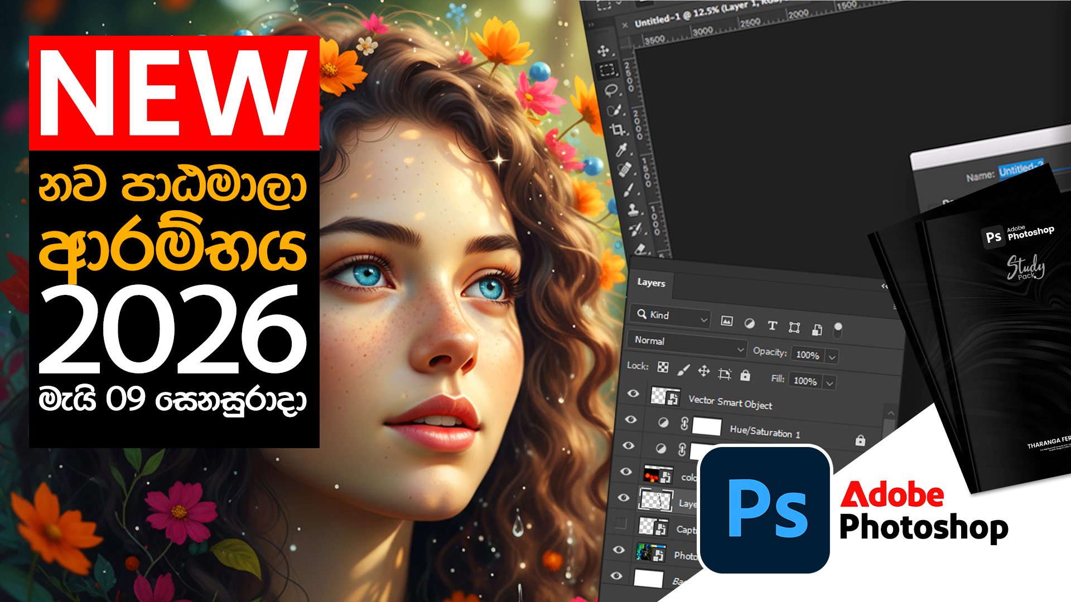Open the Layers panel tab
The width and height of the screenshot is (1071, 602).
pyautogui.click(x=651, y=283)
